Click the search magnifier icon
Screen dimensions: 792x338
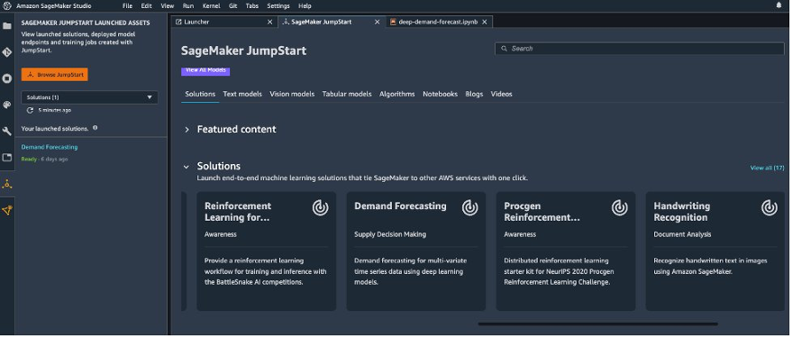tap(504, 49)
